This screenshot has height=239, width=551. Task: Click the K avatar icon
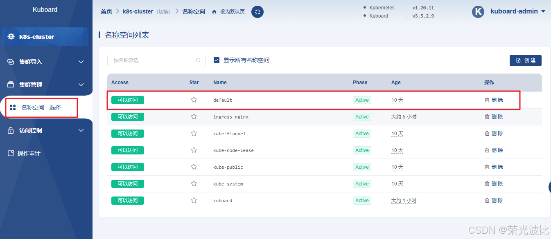478,11
